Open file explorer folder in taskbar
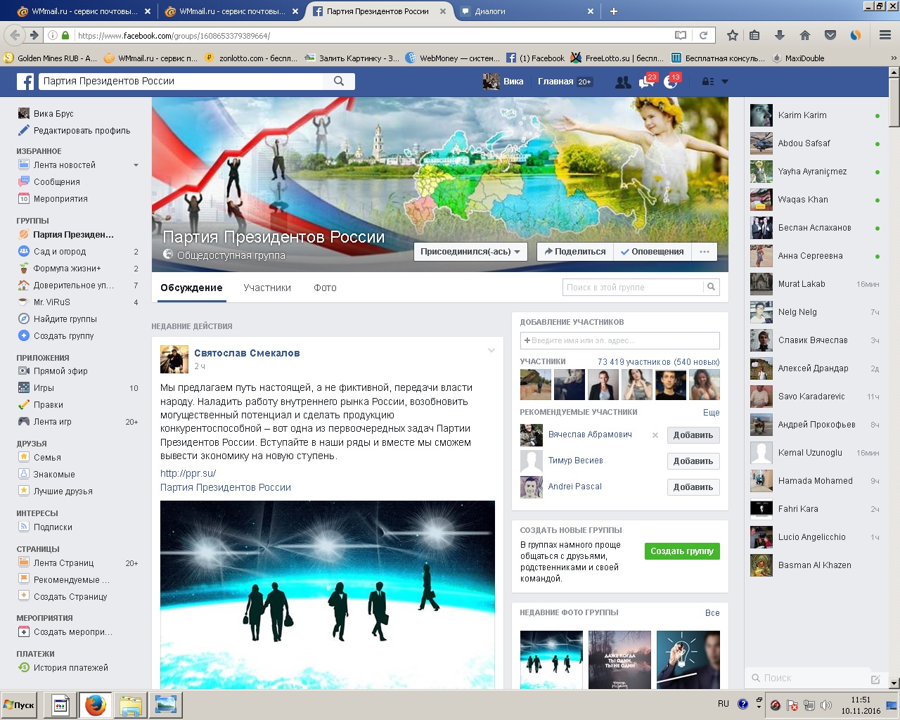The image size is (900, 720). coord(130,705)
